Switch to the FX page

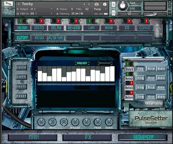click(x=87, y=137)
